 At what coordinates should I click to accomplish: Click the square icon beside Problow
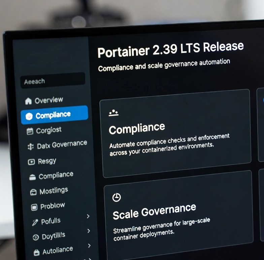pos(34,207)
